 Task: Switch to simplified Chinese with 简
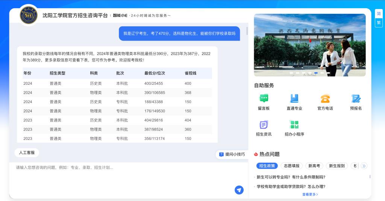point(379,13)
